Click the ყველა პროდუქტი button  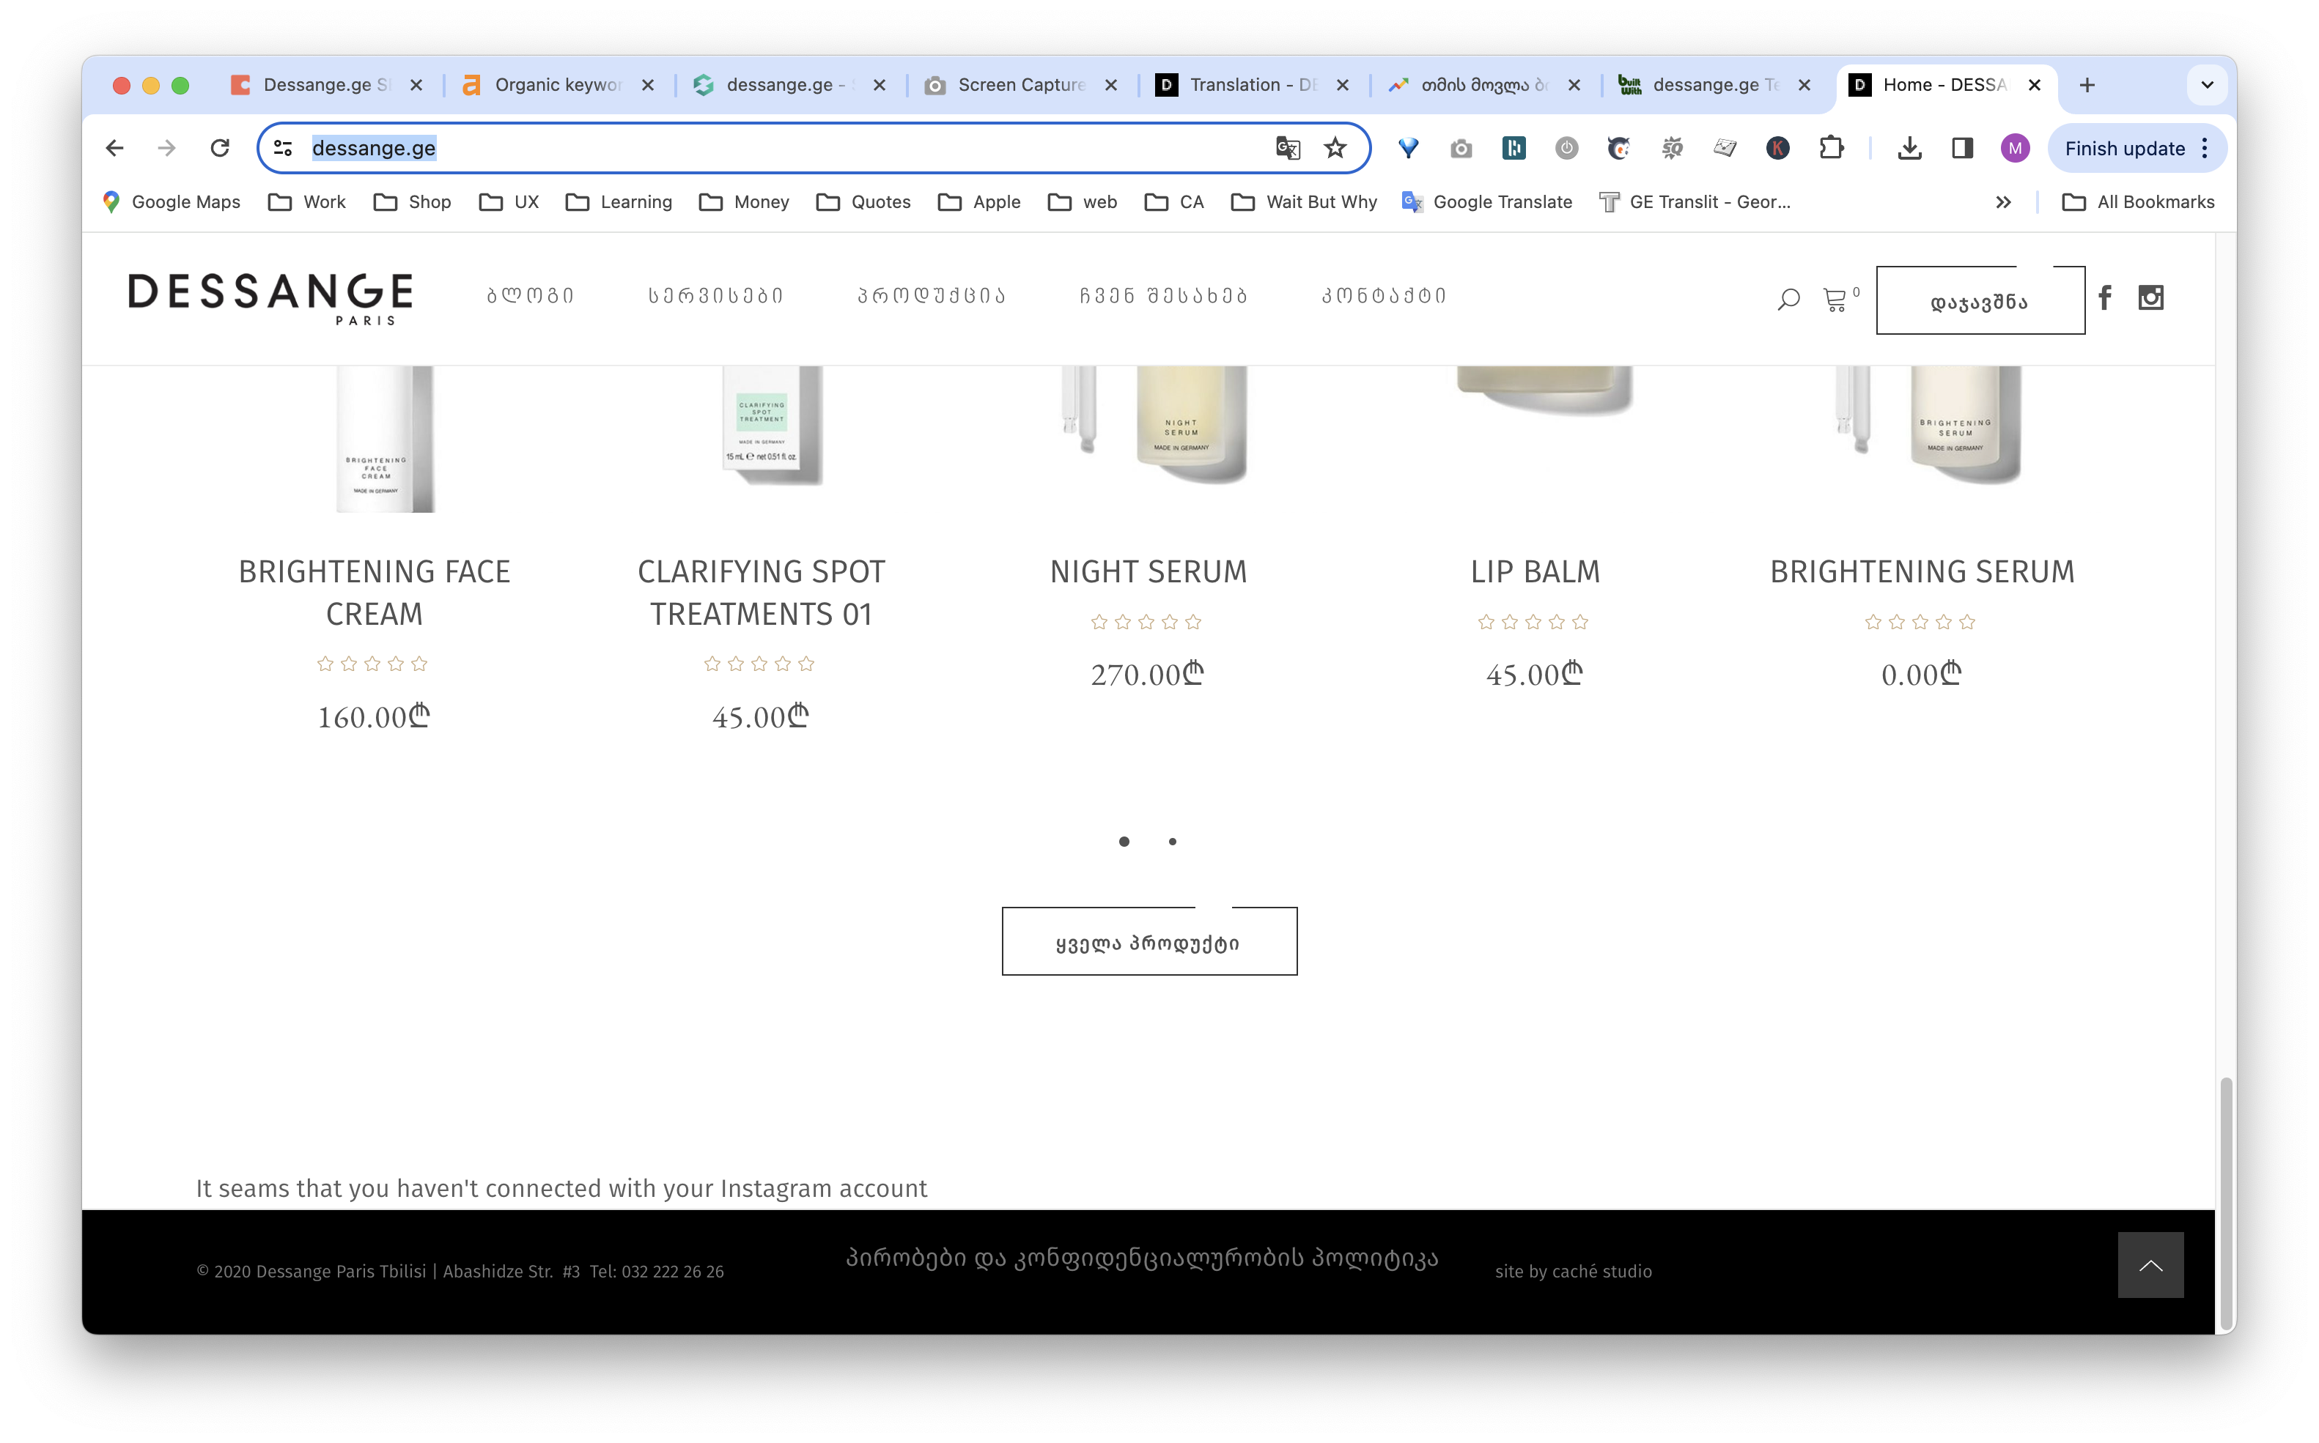coord(1149,942)
